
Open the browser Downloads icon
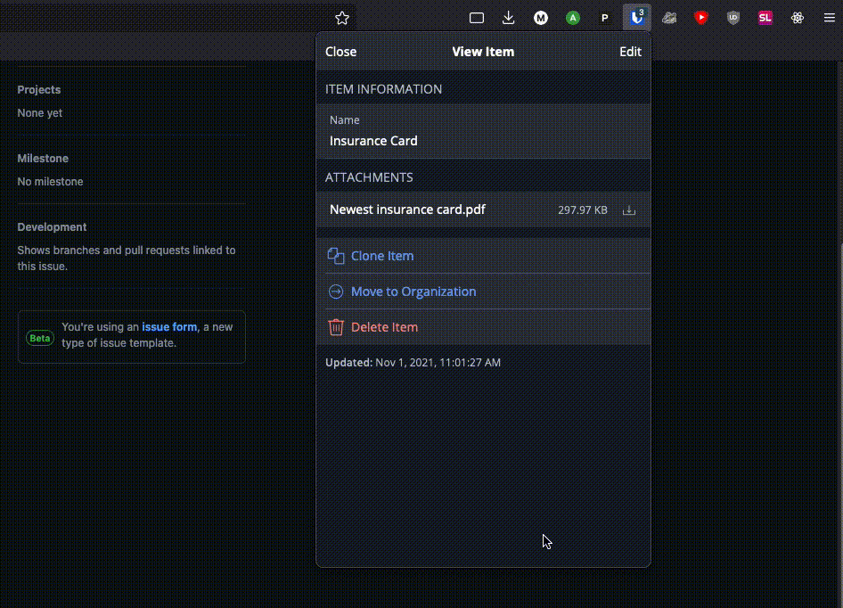click(x=509, y=17)
